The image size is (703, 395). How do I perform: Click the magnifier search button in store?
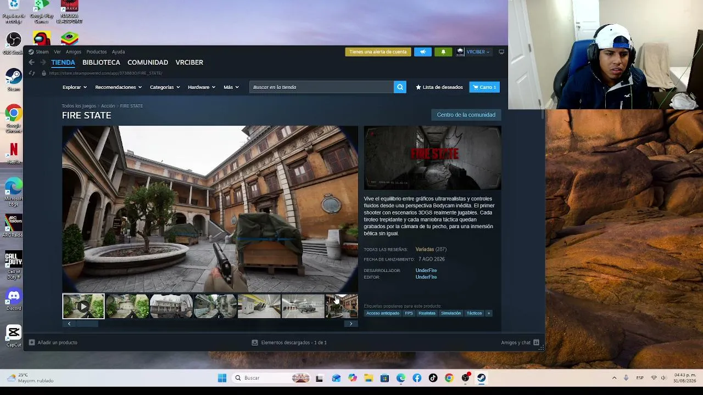[400, 87]
